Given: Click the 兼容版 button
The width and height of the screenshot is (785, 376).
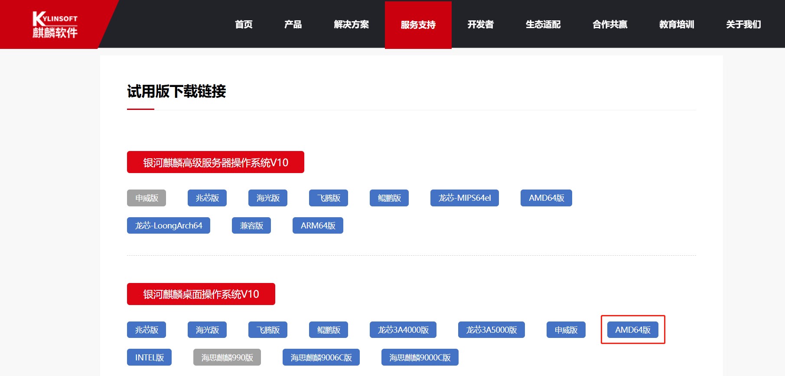Looking at the screenshot, I should pyautogui.click(x=251, y=225).
